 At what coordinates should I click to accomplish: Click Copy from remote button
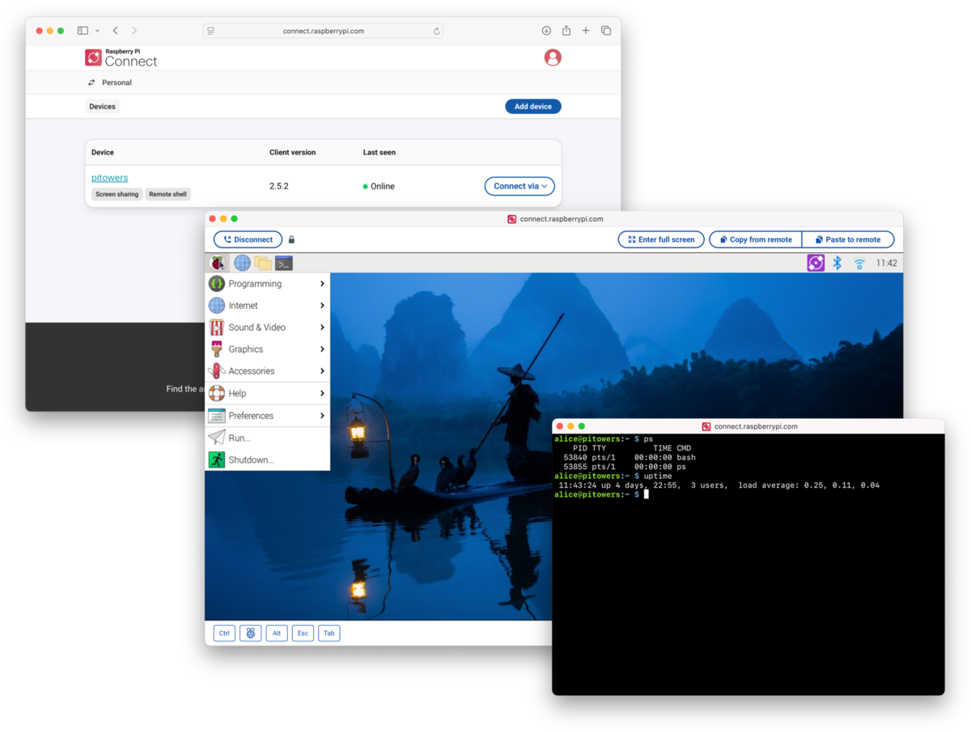[756, 239]
